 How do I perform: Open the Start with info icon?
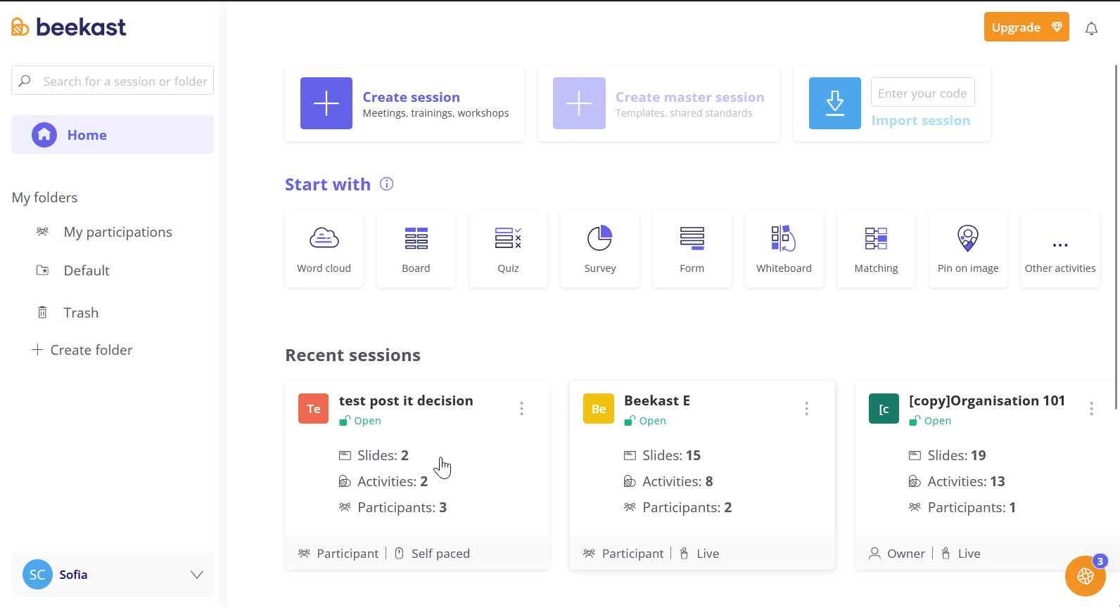coord(386,184)
